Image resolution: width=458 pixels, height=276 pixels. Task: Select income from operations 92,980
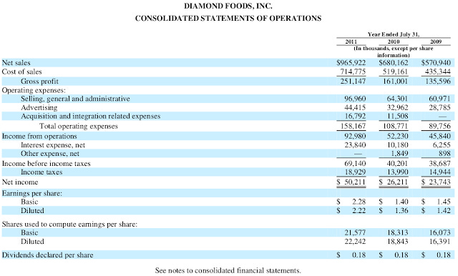(x=355, y=137)
